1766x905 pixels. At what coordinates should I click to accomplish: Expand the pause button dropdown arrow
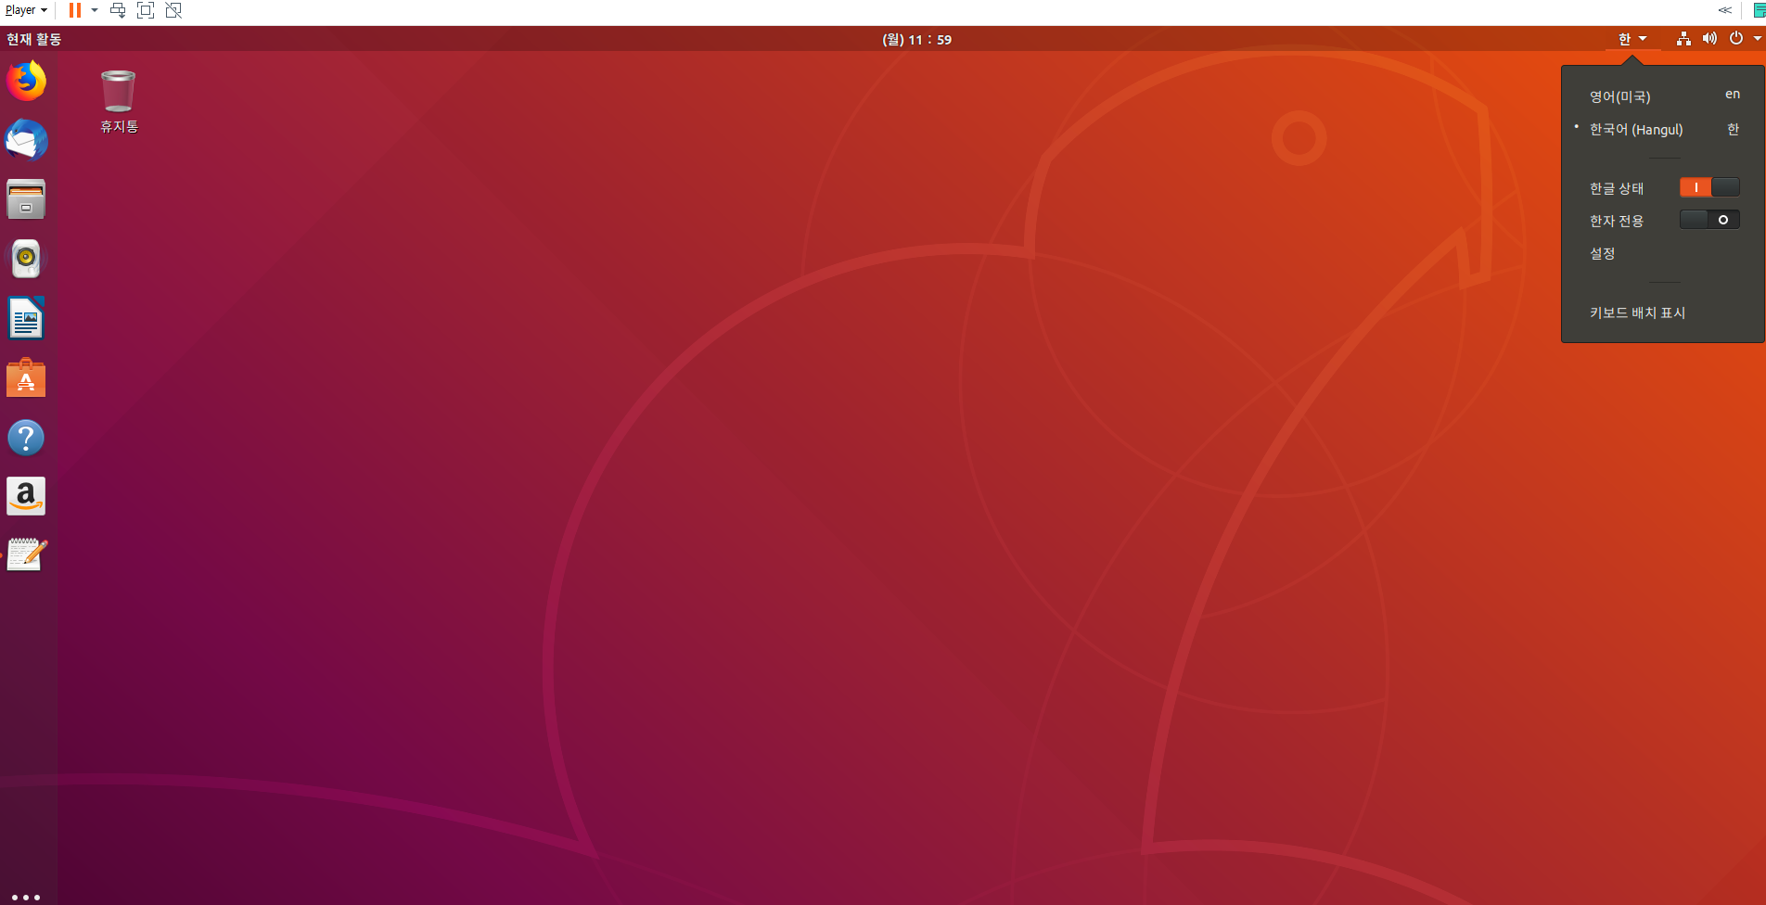click(95, 10)
